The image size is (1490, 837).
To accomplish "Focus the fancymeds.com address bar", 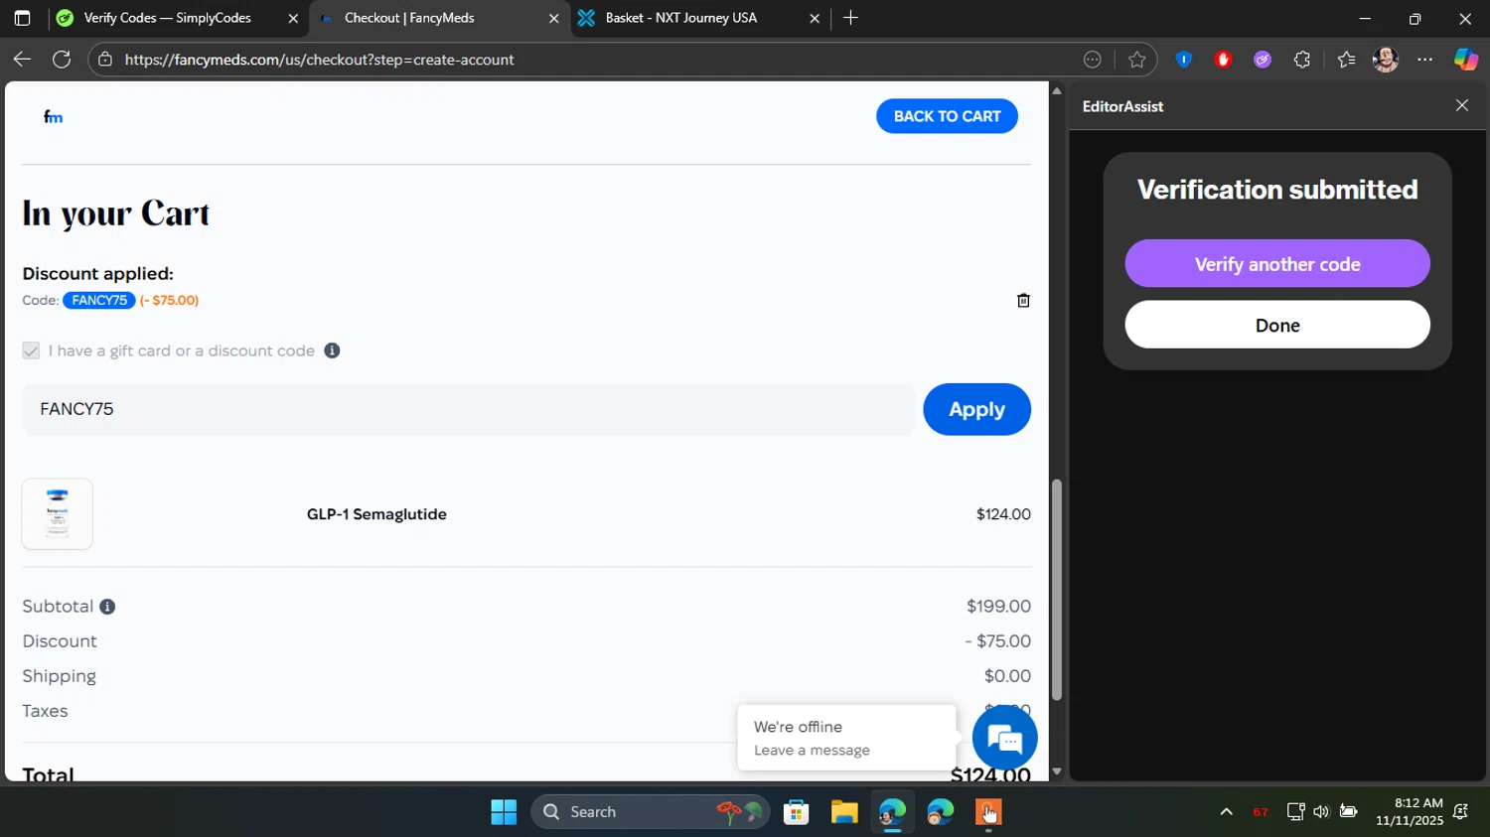I will 596,60.
